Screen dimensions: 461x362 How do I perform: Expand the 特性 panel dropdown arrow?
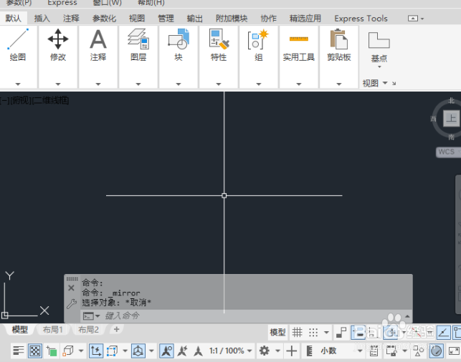pos(219,84)
